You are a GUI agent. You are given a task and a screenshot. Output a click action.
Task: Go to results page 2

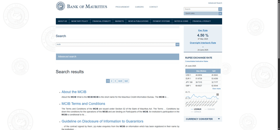pyautogui.click(x=112, y=81)
